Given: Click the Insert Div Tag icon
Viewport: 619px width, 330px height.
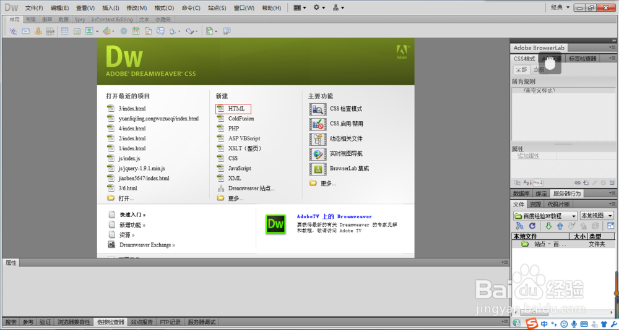Looking at the screenshot, I should point(77,31).
